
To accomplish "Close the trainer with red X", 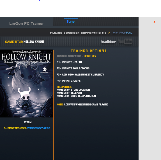I will [x=154, y=22].
